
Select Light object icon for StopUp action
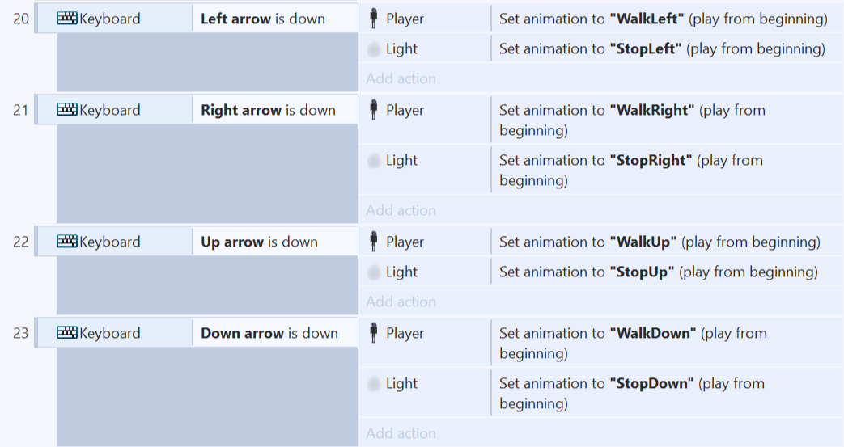point(374,272)
